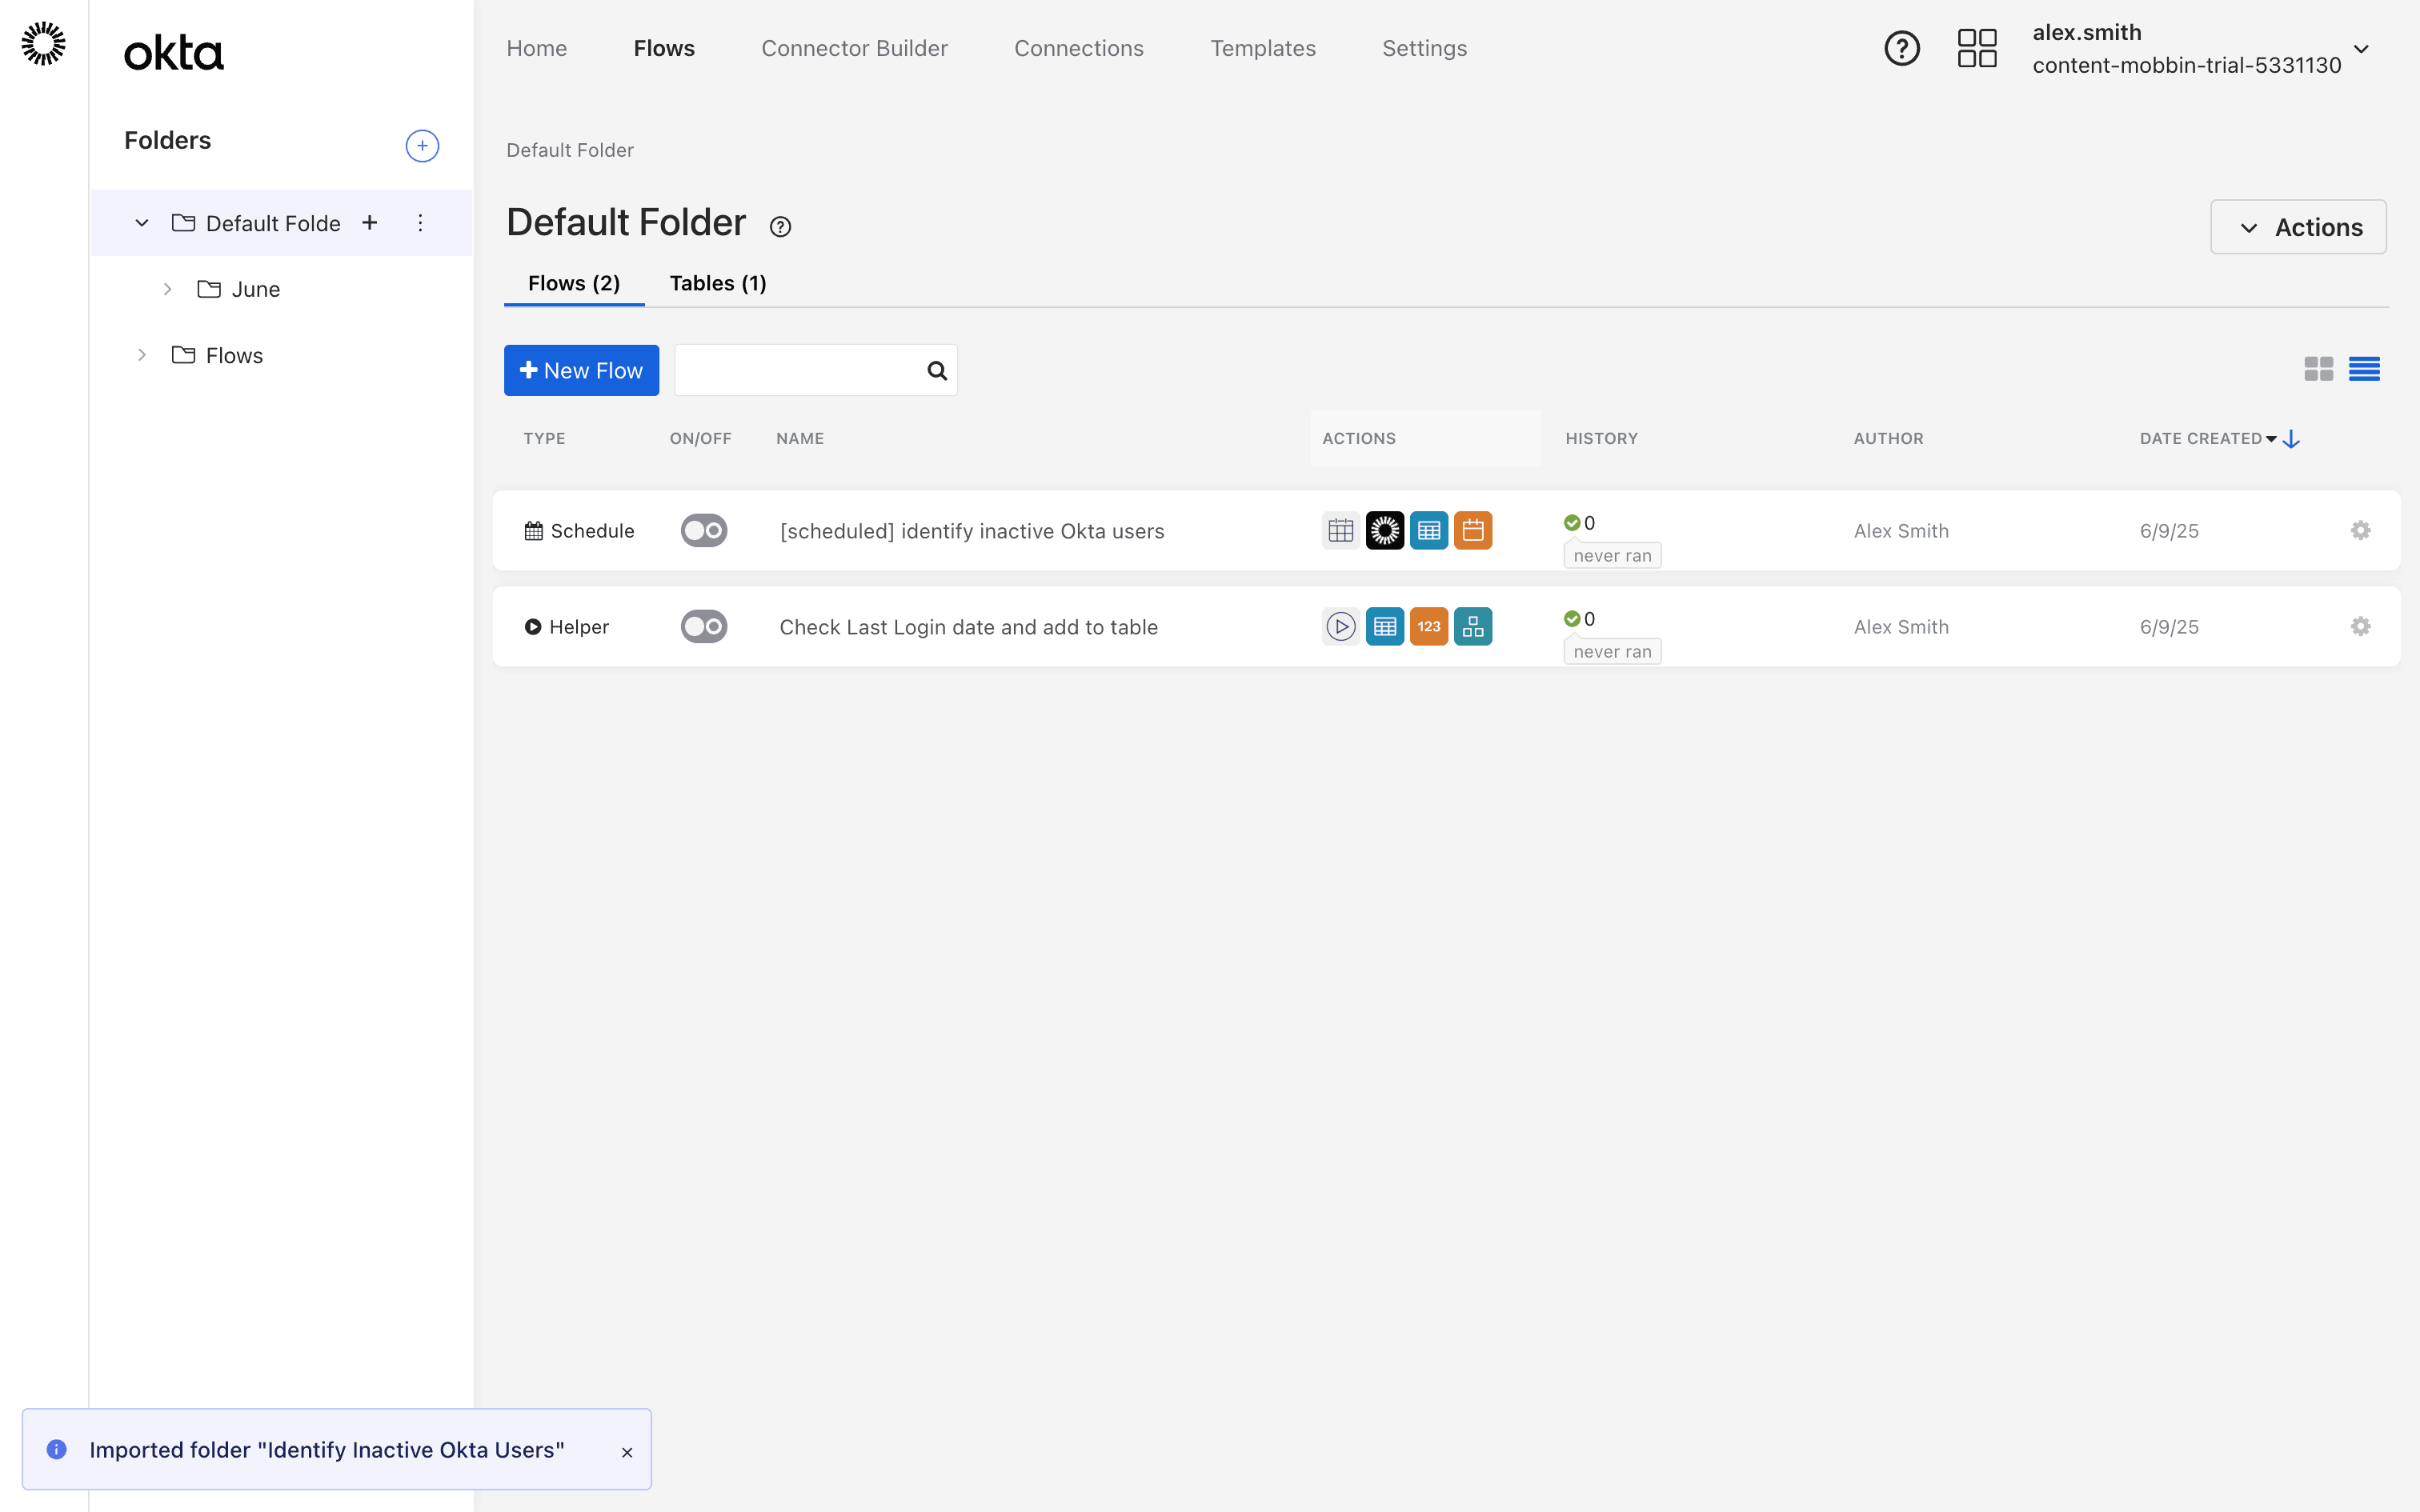Image resolution: width=2420 pixels, height=1512 pixels.
Task: Open Default Folder three-dot menu
Action: (420, 223)
